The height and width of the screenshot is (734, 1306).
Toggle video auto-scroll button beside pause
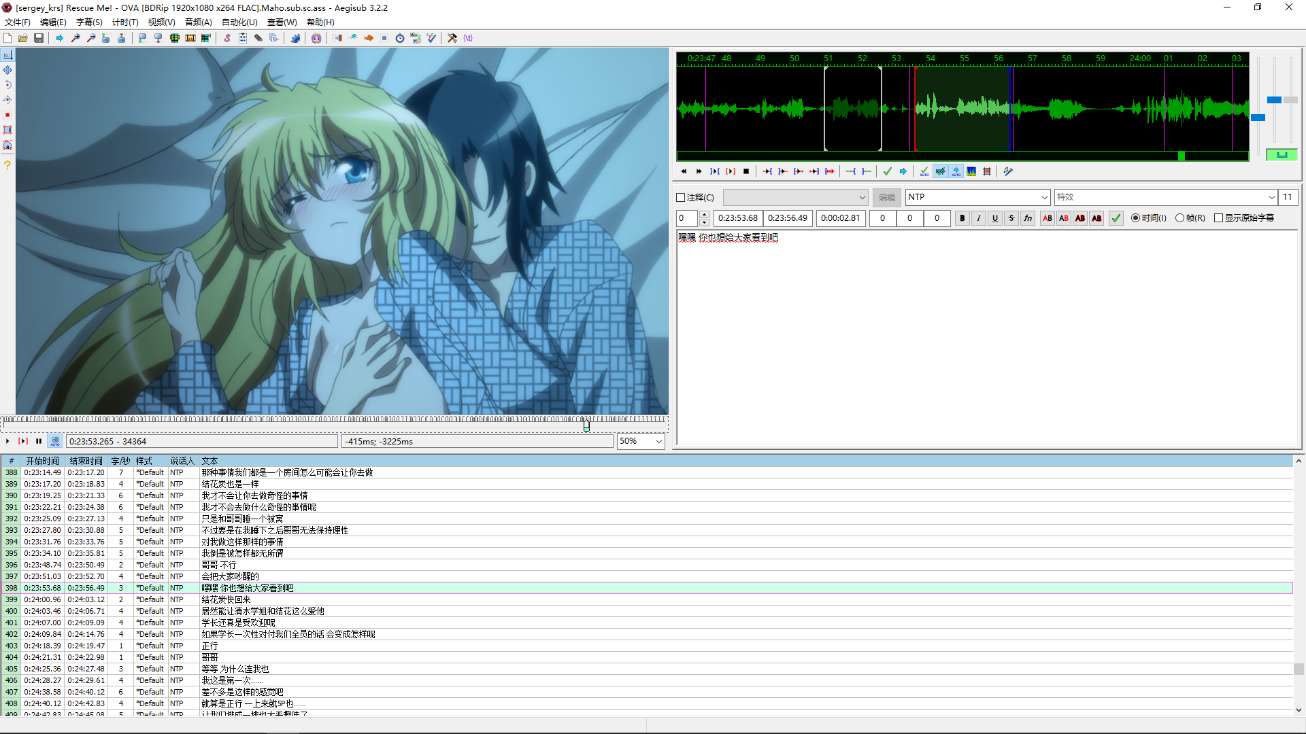point(54,441)
